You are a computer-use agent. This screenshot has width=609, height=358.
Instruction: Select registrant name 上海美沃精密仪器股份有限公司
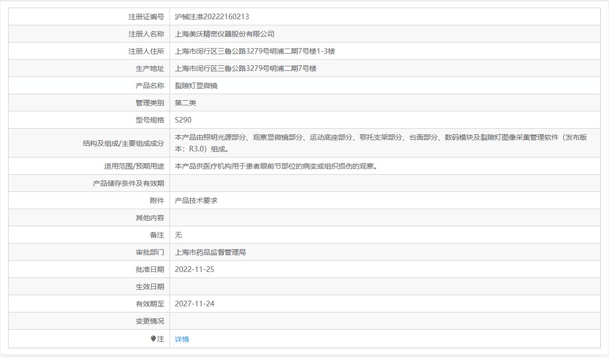point(224,34)
